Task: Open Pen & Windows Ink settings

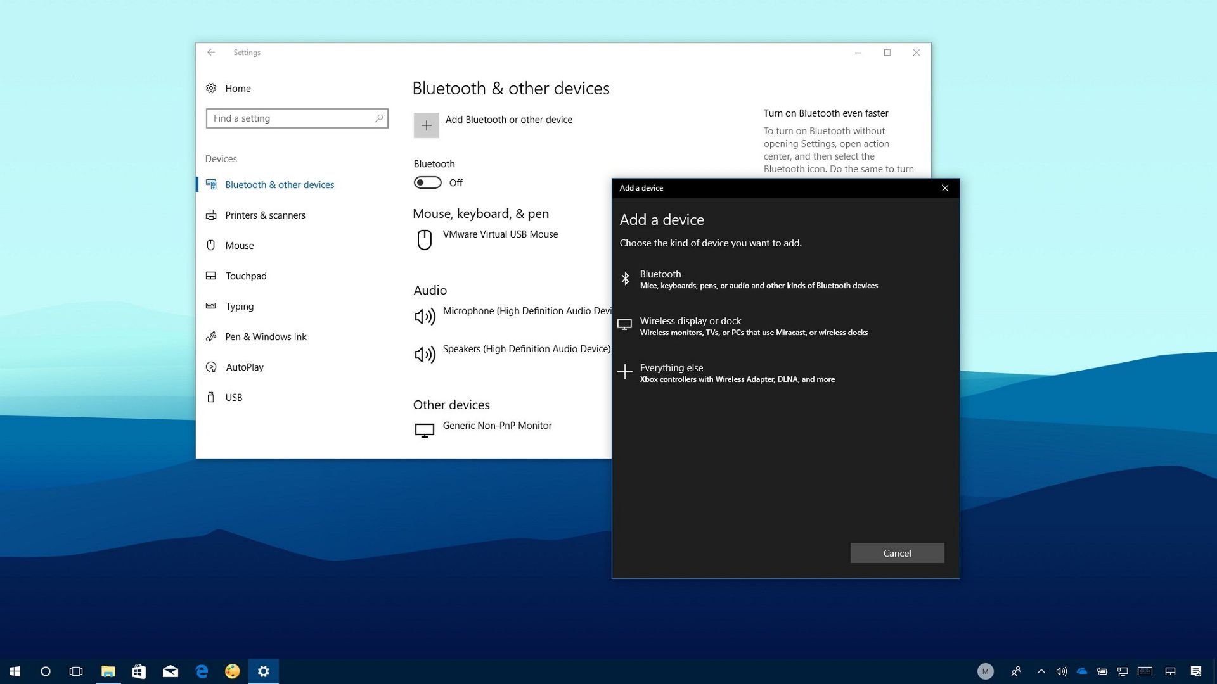Action: 266,336
